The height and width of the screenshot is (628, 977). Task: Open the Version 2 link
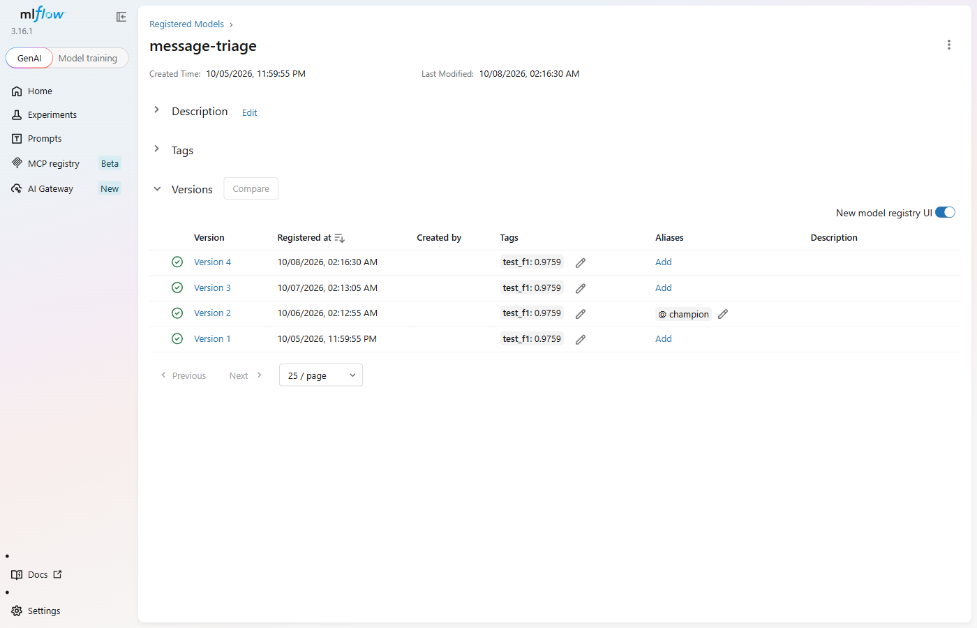pos(212,313)
